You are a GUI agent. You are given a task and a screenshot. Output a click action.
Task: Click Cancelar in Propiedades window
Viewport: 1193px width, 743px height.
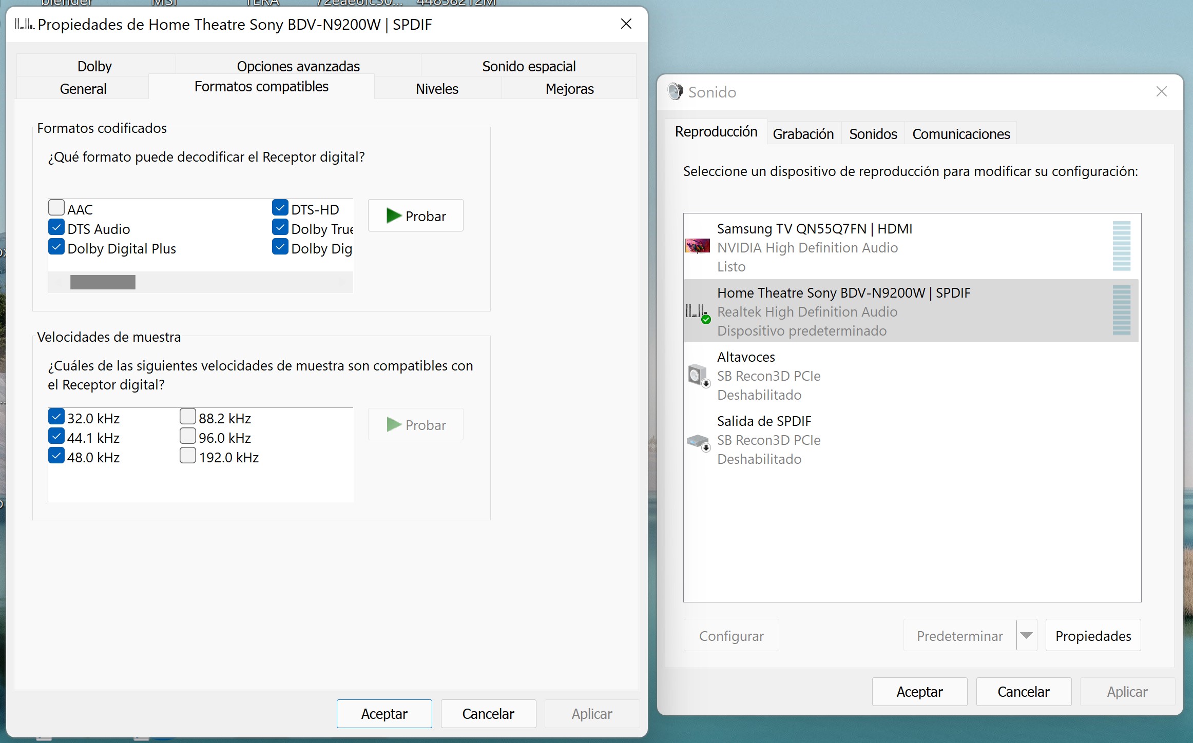[488, 714]
